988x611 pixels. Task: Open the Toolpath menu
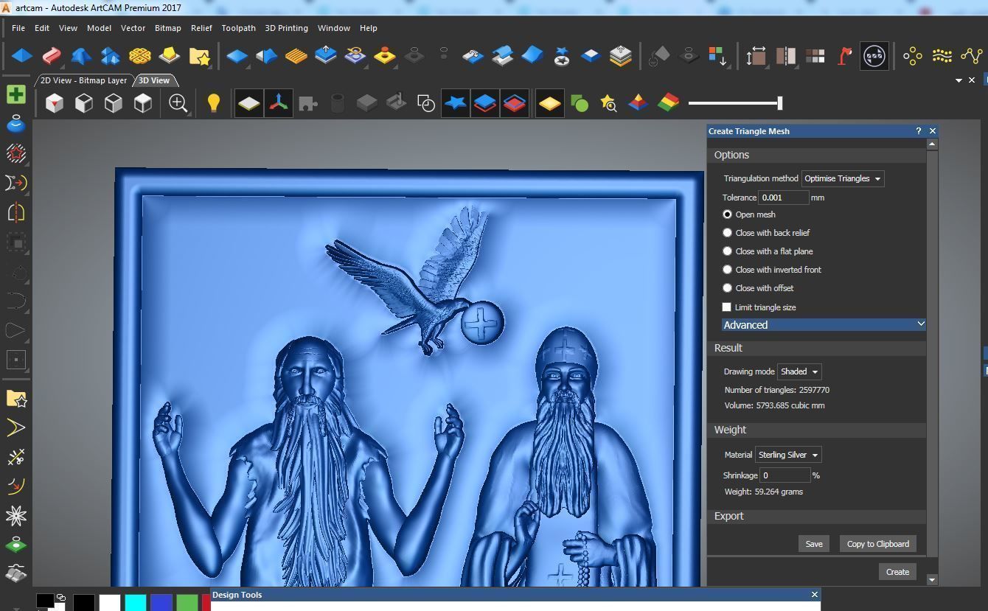click(x=238, y=28)
